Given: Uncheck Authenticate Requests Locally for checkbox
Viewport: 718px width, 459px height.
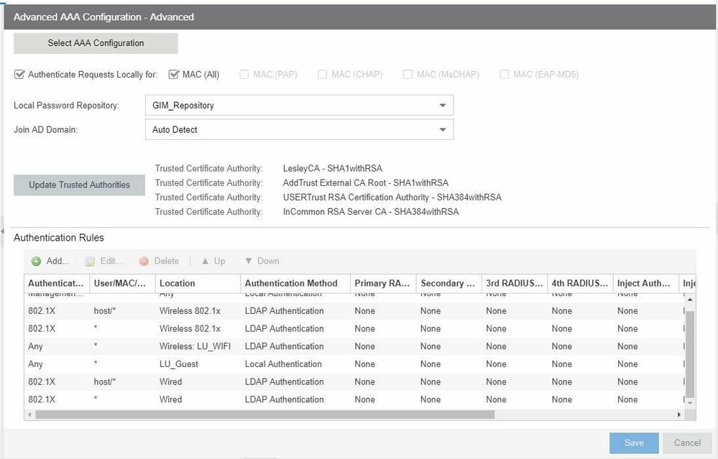Looking at the screenshot, I should tap(19, 74).
